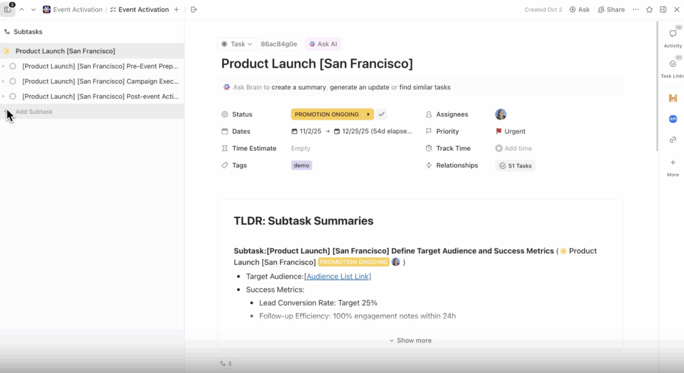Ask Brain to create a summary
684x373 pixels.
[x=299, y=87]
